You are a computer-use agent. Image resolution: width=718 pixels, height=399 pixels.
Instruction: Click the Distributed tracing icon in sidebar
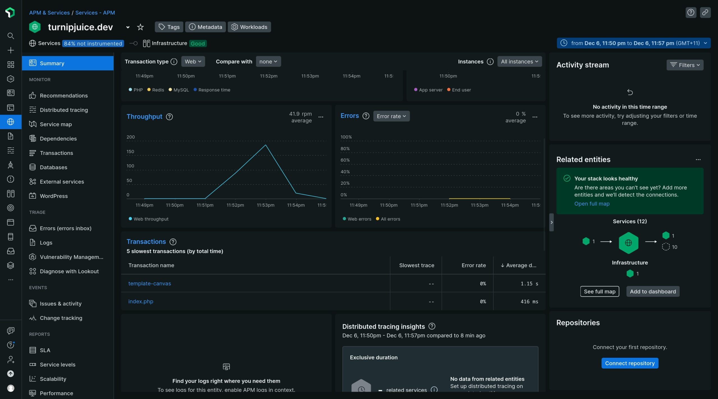point(32,110)
